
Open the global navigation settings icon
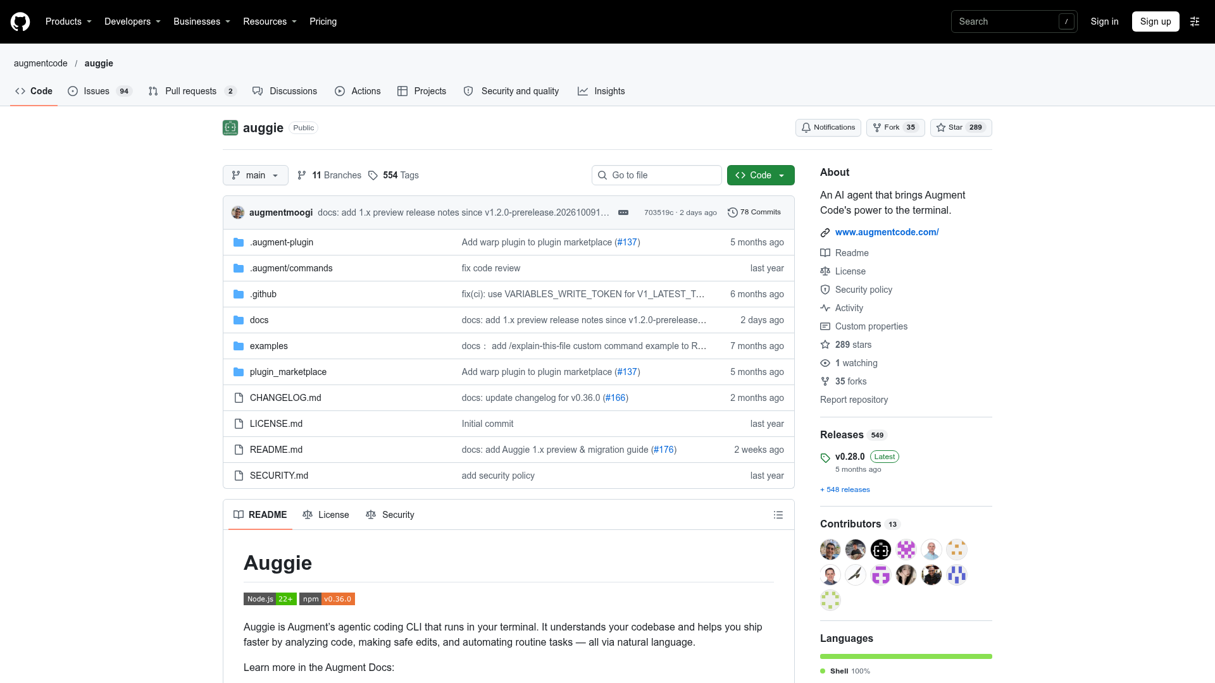1195,22
